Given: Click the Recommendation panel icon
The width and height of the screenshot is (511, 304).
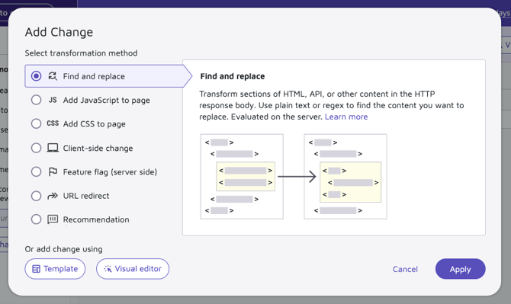Looking at the screenshot, I should tap(53, 219).
